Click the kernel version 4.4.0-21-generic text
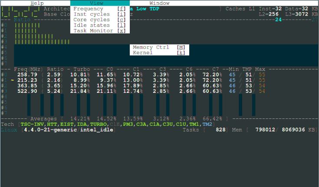The height and width of the screenshot is (187, 319). [50, 130]
